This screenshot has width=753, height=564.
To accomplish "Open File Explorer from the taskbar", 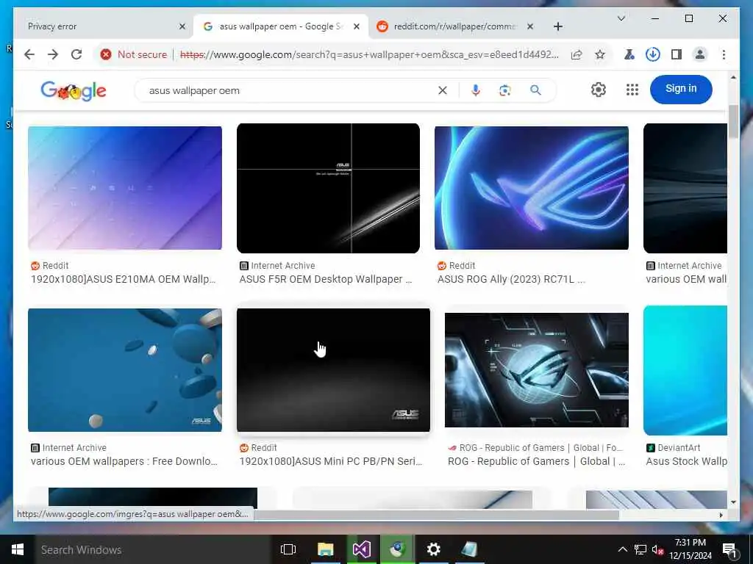I will [325, 549].
